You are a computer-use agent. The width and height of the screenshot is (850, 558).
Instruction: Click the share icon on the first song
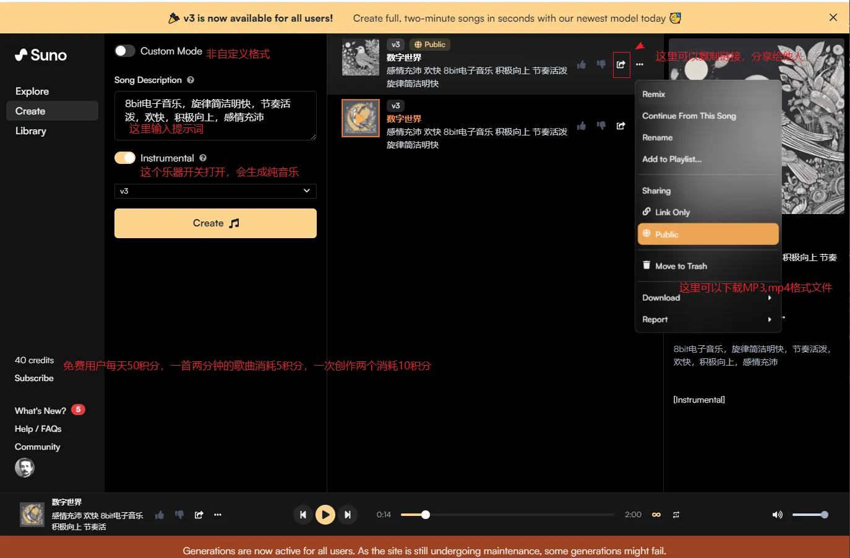pos(620,64)
